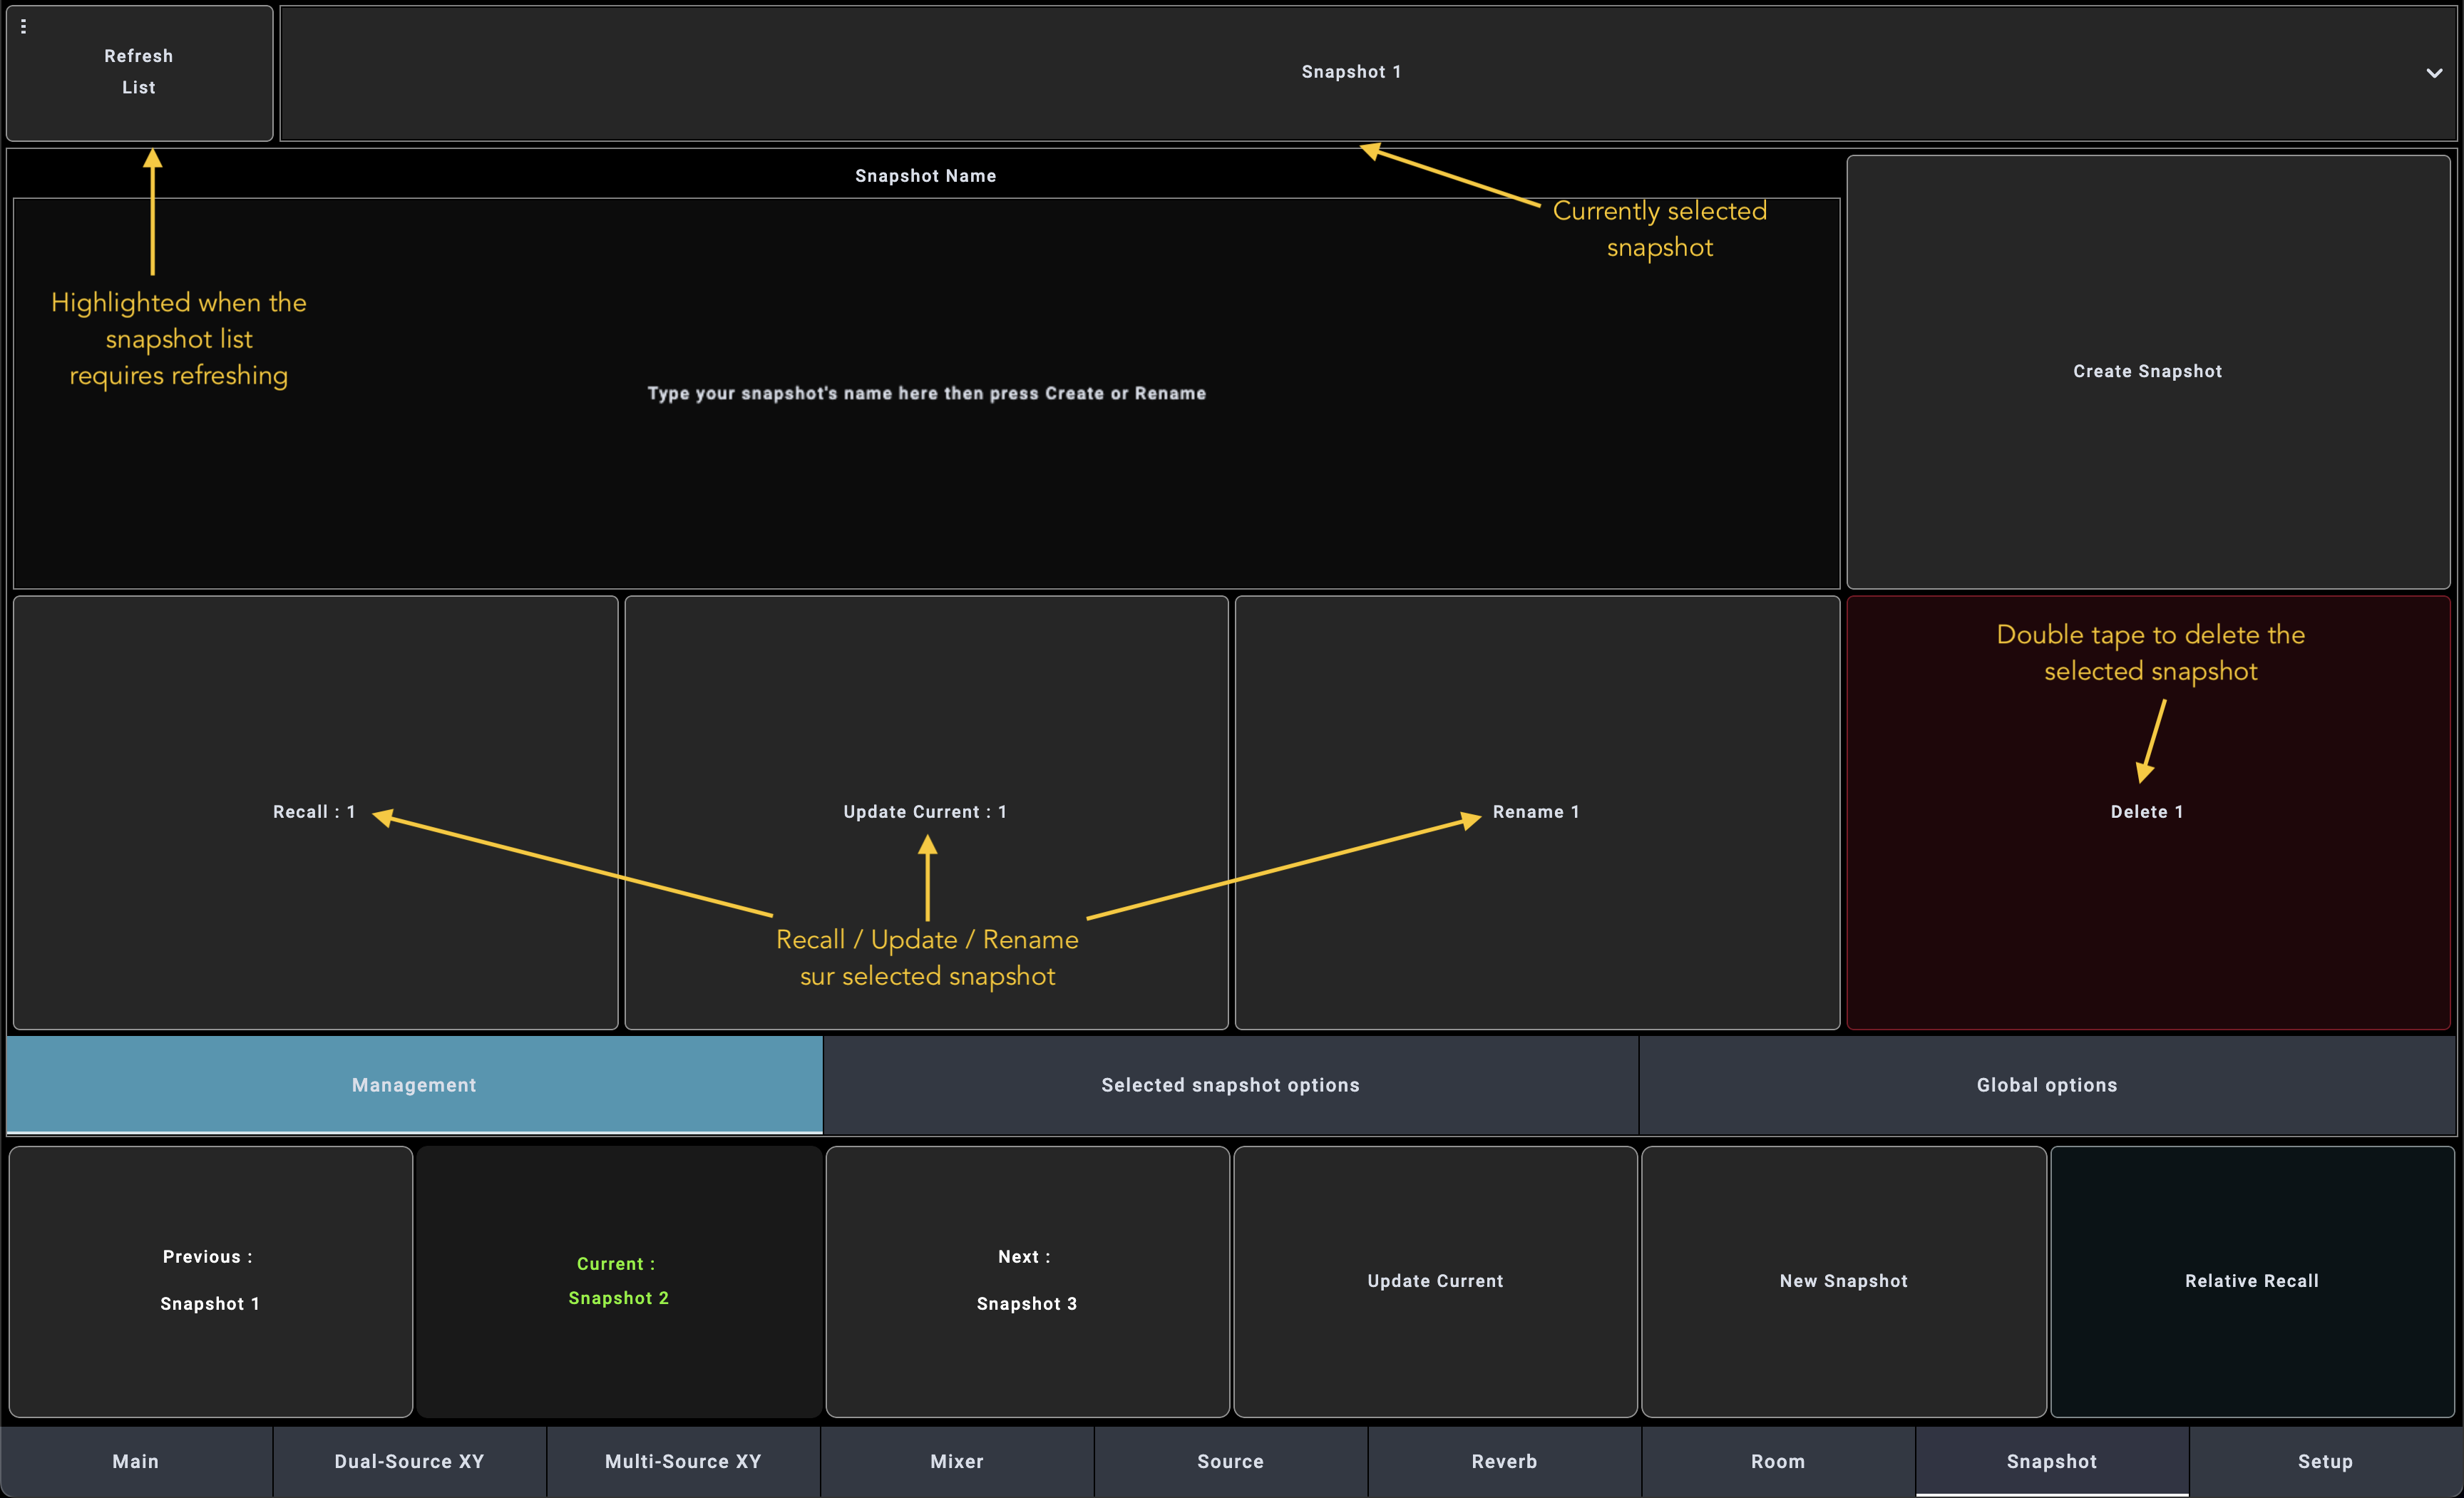The image size is (2464, 1498).
Task: Click the Snapshot Name input field
Action: (926, 393)
